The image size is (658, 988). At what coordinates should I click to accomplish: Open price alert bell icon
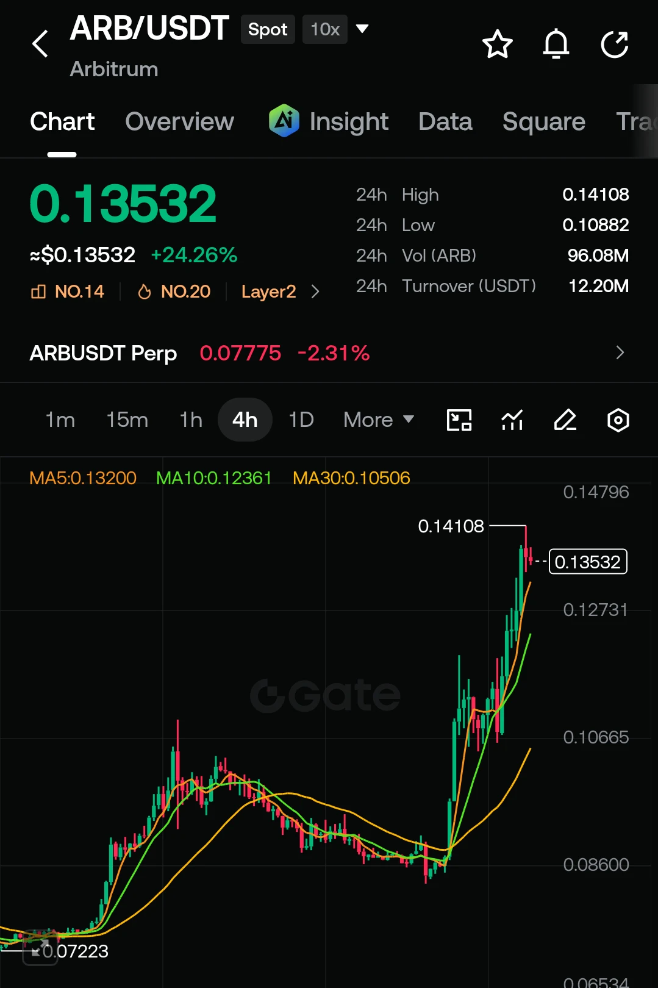click(x=556, y=44)
